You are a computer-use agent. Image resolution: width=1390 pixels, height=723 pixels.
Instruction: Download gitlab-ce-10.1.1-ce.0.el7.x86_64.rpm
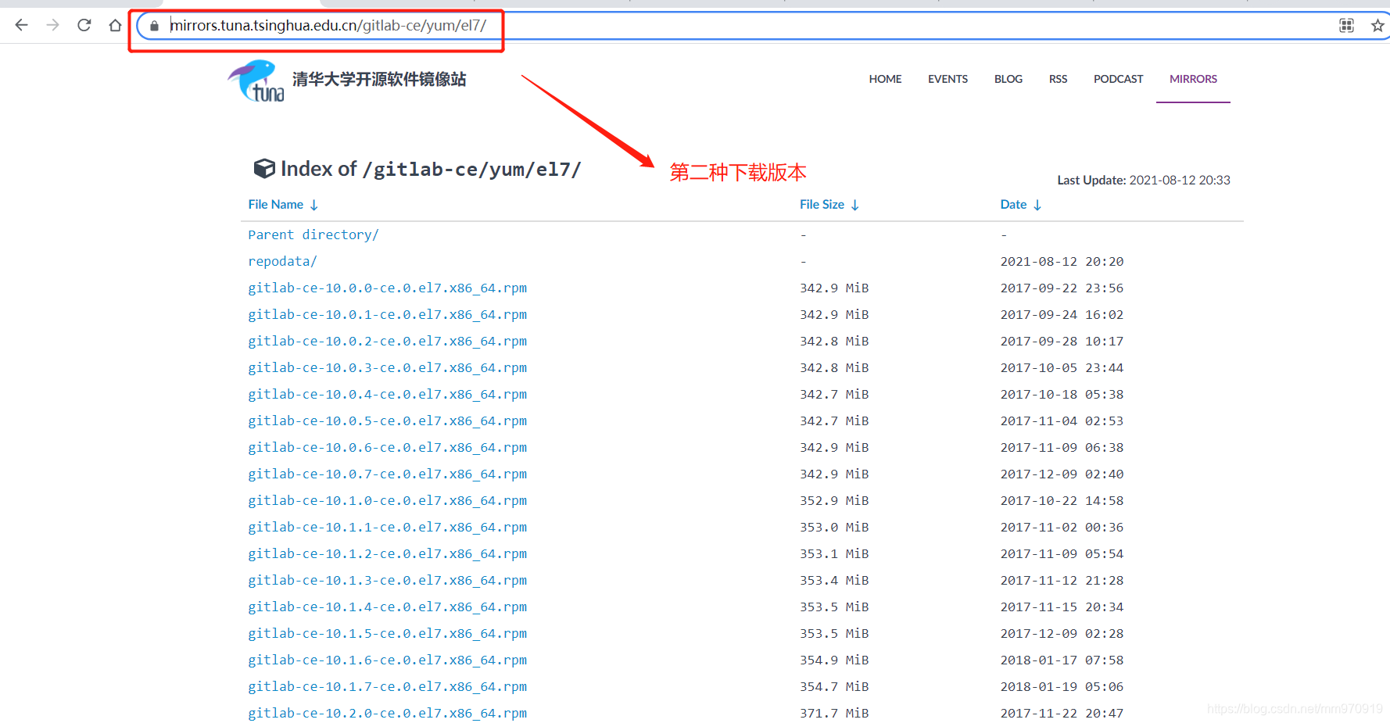pos(388,527)
